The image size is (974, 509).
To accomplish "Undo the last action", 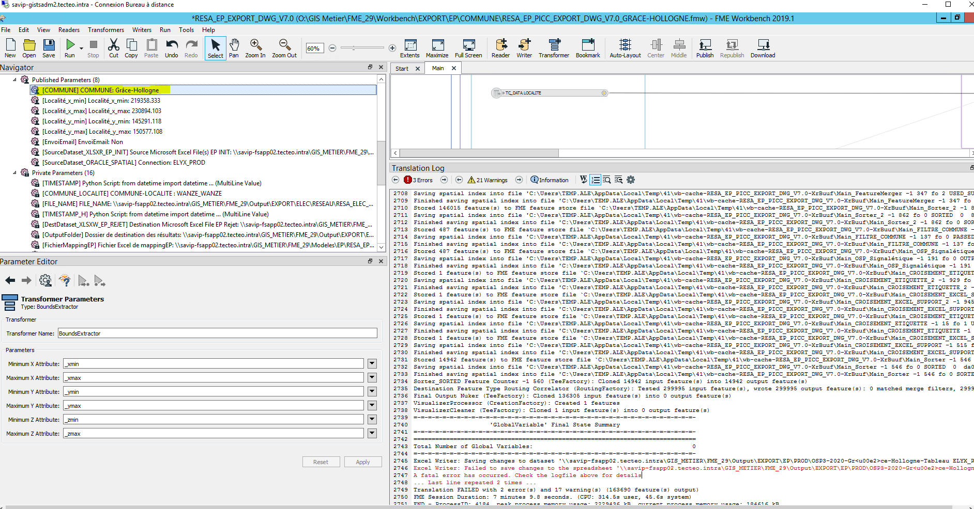I will pyautogui.click(x=172, y=48).
